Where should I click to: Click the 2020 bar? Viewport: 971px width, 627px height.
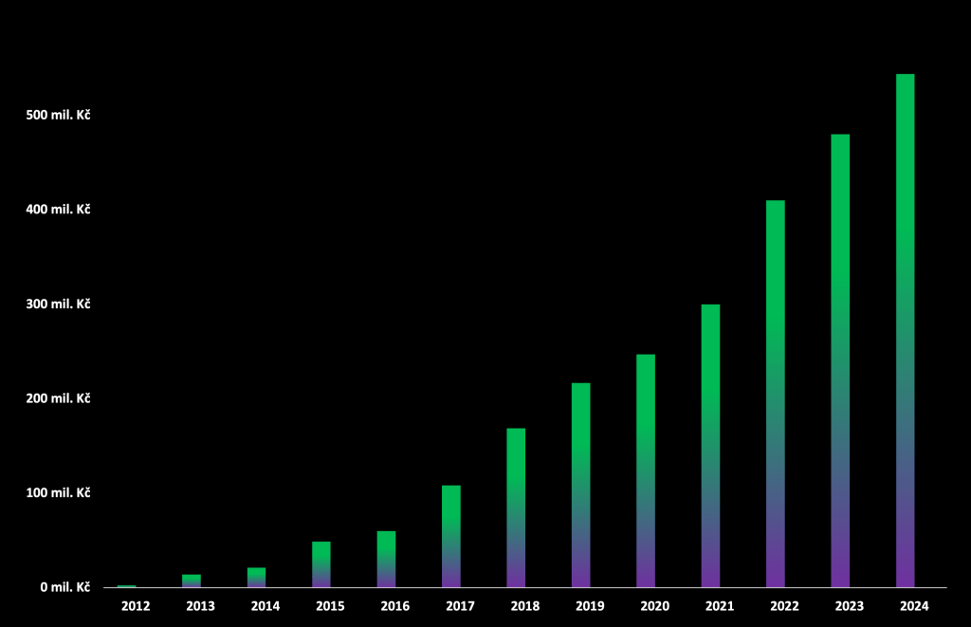tap(646, 470)
